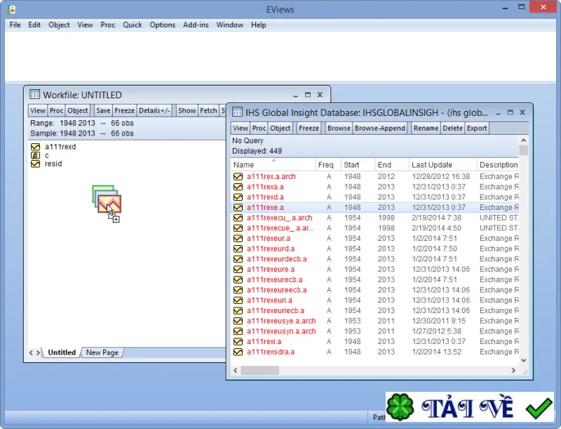Click Browse-Append in database window

tap(380, 128)
